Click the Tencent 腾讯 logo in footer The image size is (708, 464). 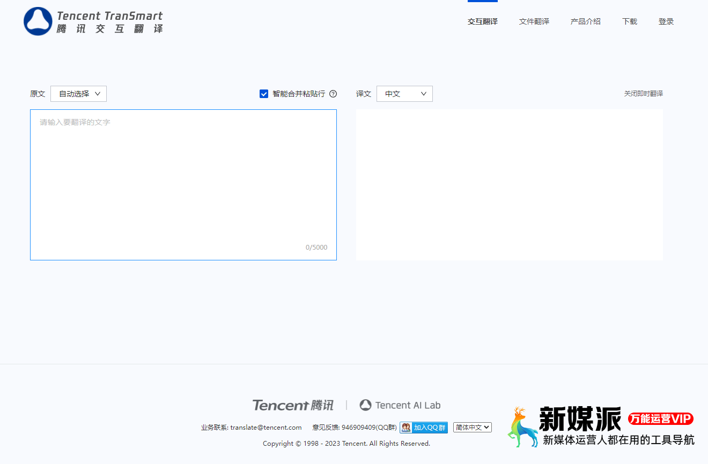tap(292, 405)
